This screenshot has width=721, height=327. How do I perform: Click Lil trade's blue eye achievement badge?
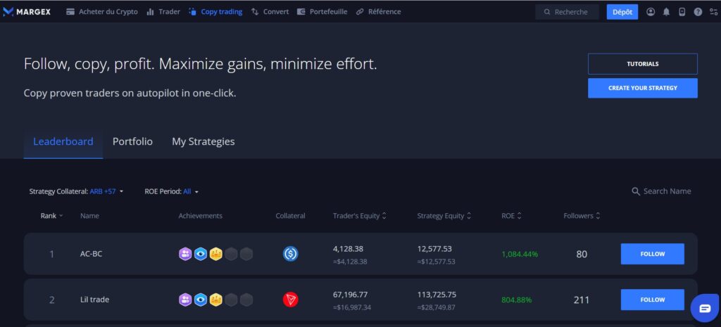pyautogui.click(x=201, y=300)
